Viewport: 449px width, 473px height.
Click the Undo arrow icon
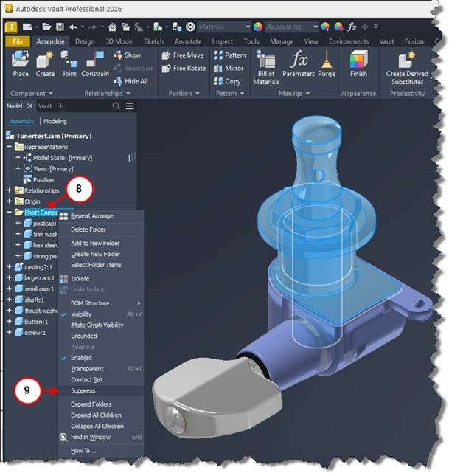click(x=73, y=27)
